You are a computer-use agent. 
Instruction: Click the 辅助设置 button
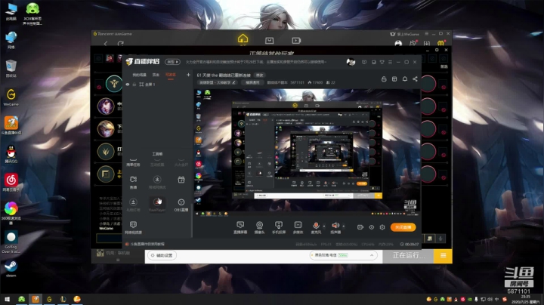pyautogui.click(x=162, y=255)
